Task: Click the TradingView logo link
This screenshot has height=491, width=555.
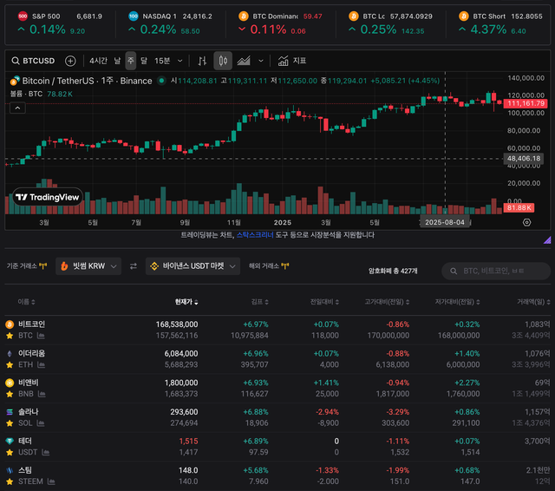Action: [x=48, y=197]
